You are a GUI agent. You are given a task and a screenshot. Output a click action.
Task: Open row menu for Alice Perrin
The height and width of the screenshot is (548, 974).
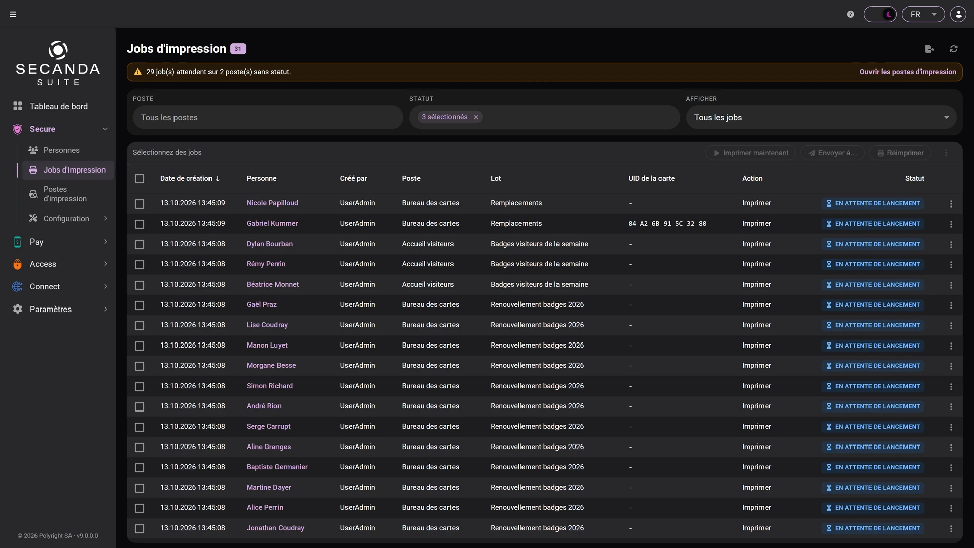pyautogui.click(x=951, y=508)
